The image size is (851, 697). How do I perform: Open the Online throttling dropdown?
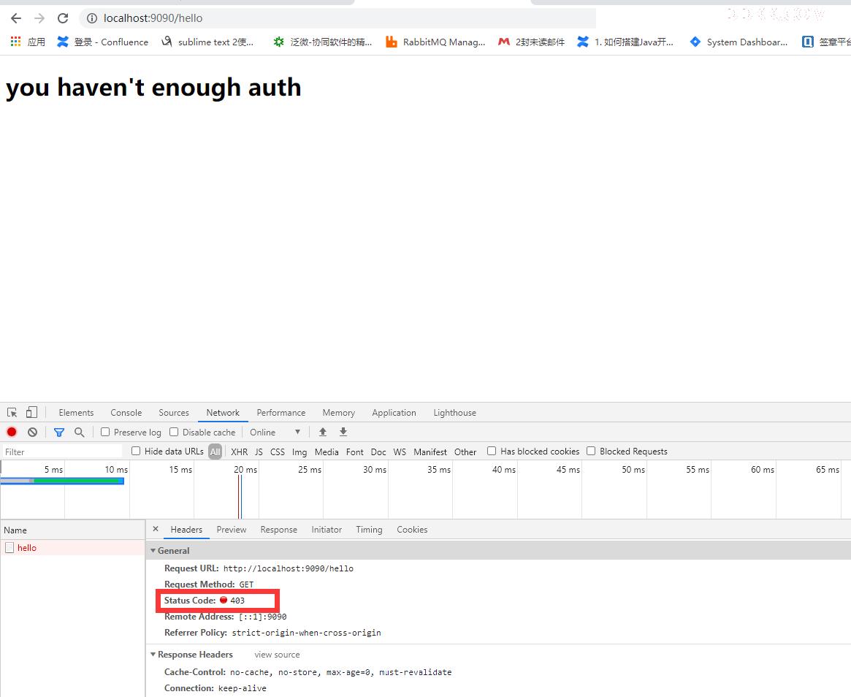[x=275, y=432]
